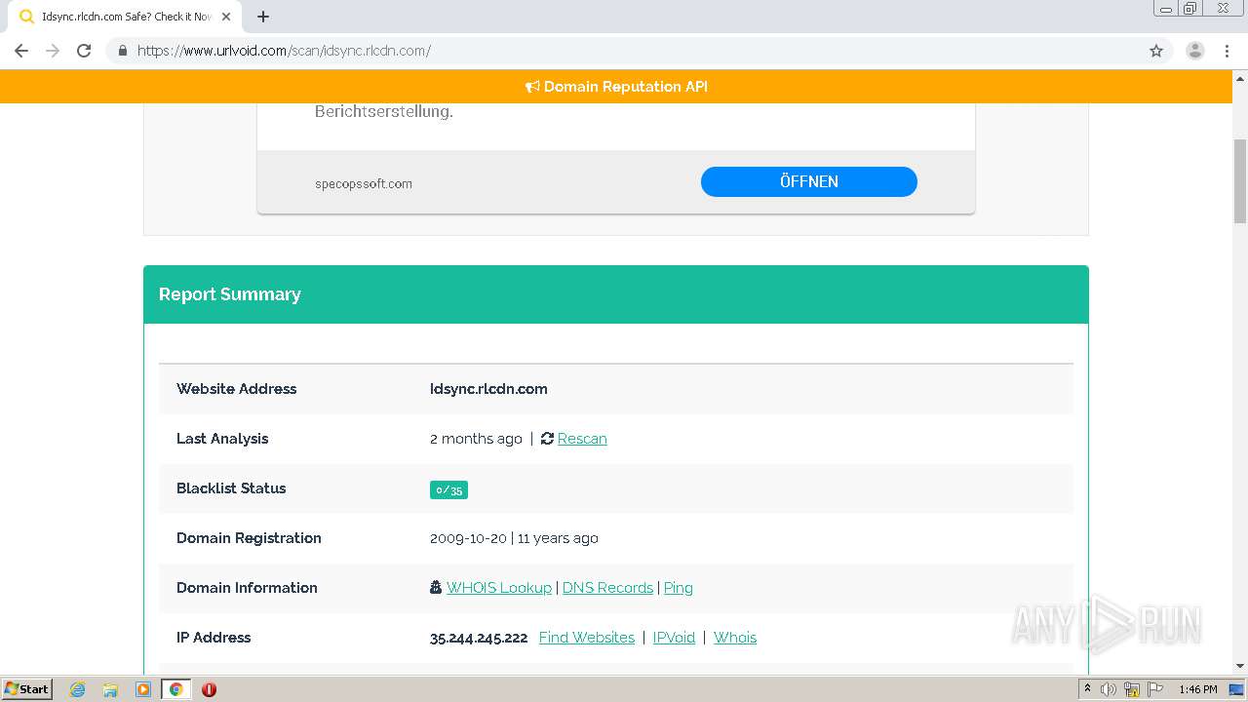
Task: Switch to Chrome taskbar icon
Action: point(176,689)
